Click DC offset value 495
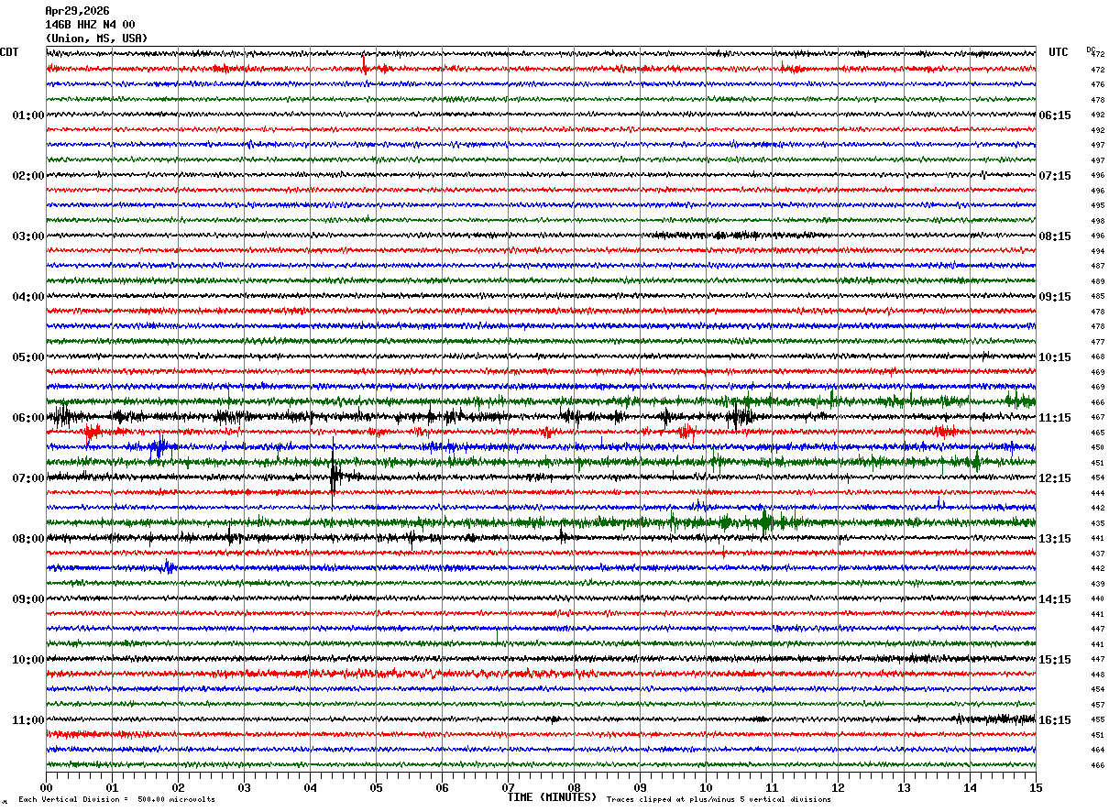 [x=1097, y=206]
